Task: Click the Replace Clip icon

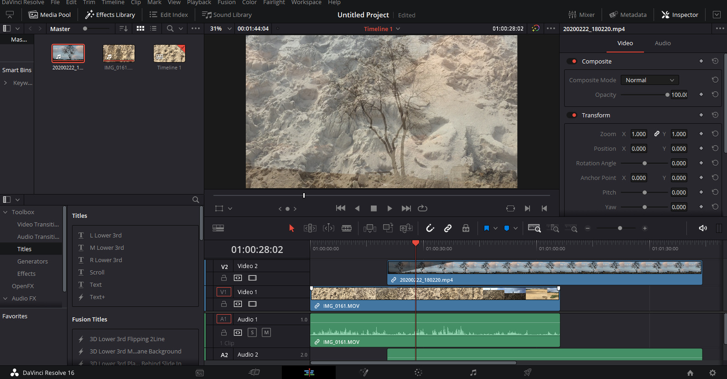Action: (406, 228)
